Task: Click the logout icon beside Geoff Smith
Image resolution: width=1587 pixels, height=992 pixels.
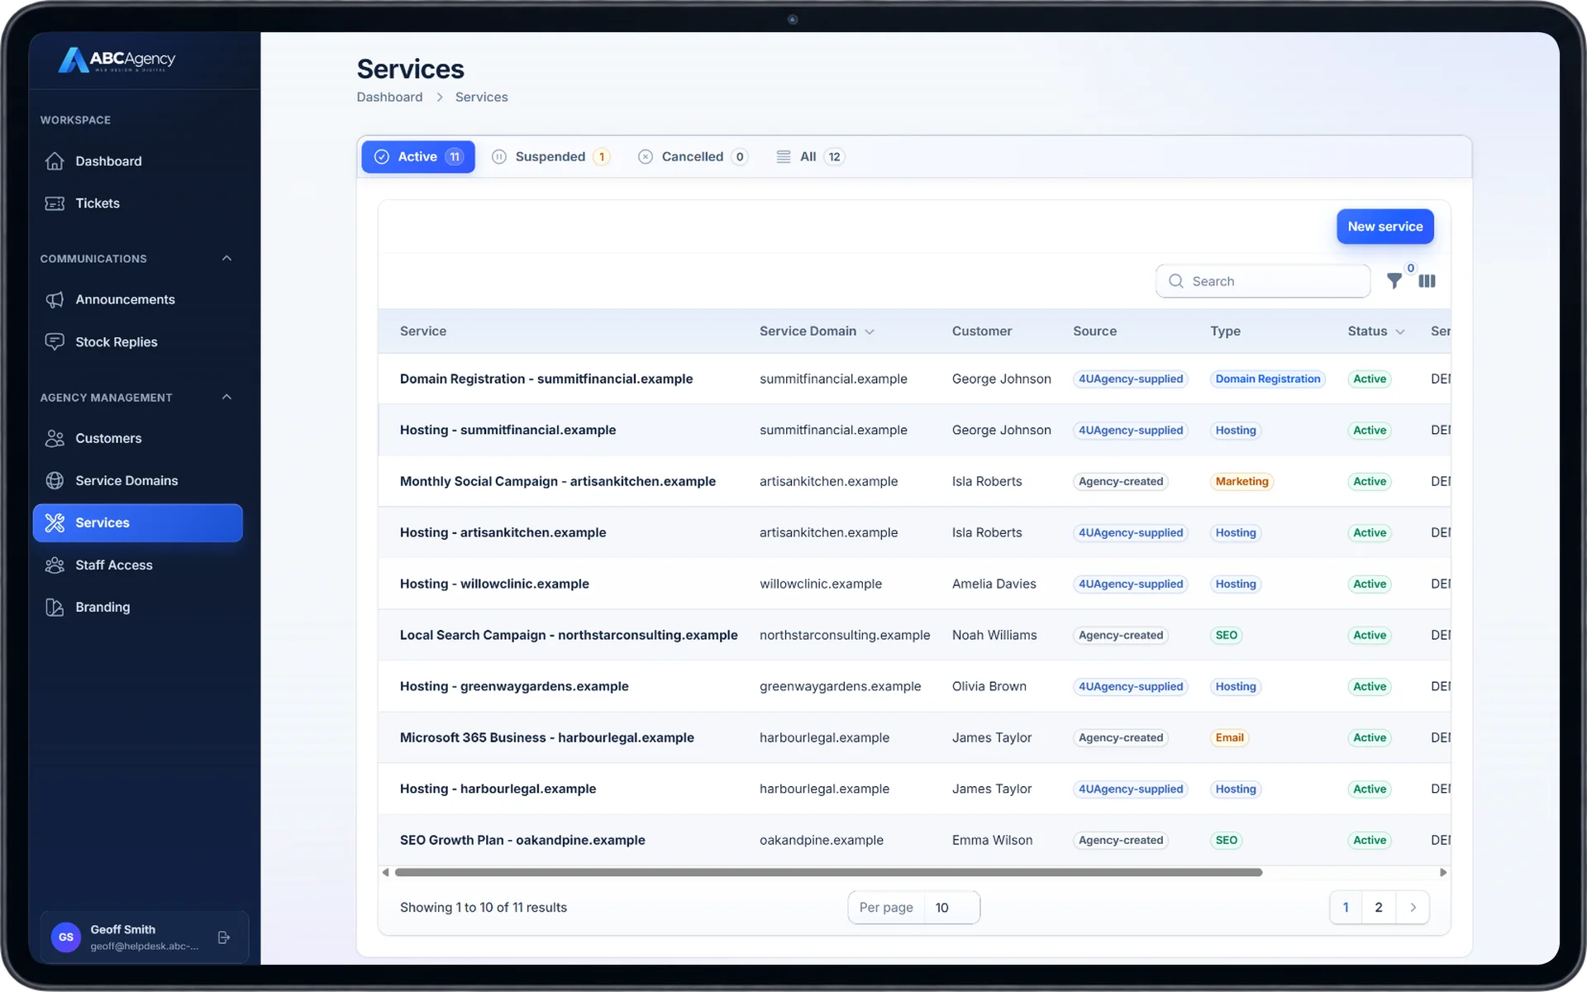Action: click(x=223, y=937)
